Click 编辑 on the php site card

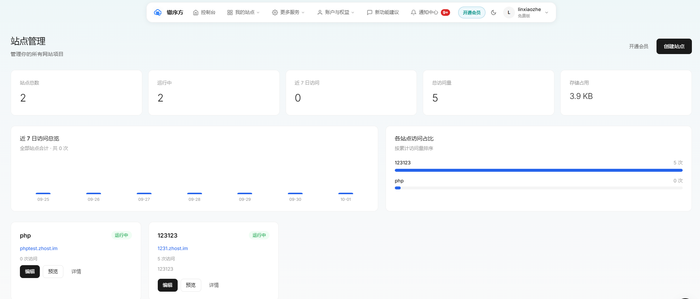point(30,271)
